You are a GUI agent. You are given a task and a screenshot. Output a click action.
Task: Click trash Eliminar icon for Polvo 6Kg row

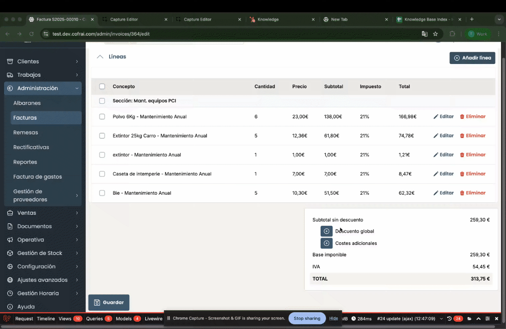462,117
